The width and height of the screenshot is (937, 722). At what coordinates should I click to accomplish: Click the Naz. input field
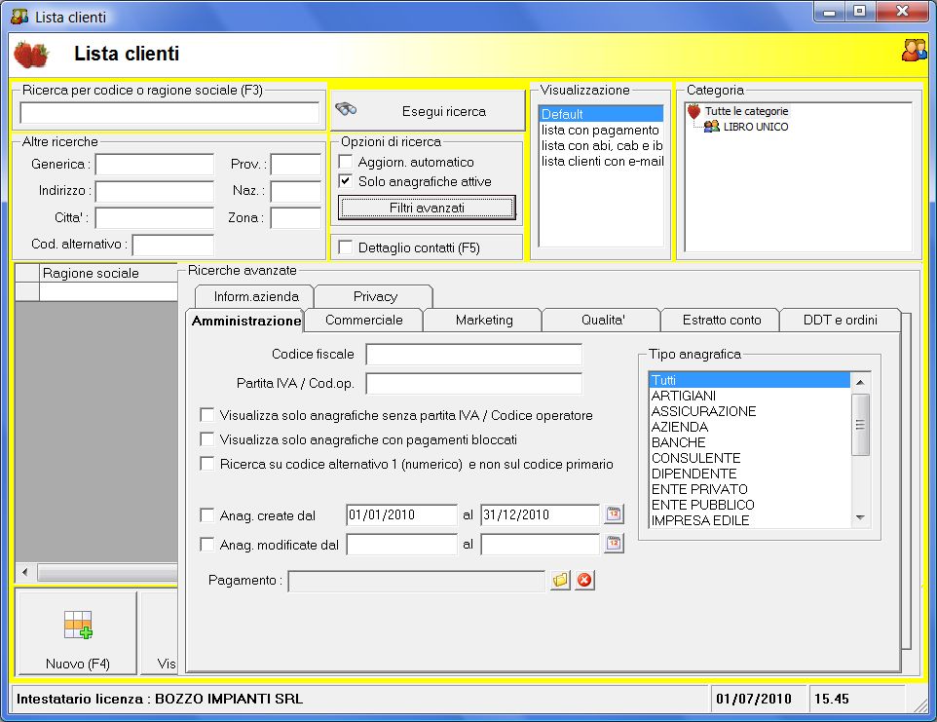(x=296, y=191)
